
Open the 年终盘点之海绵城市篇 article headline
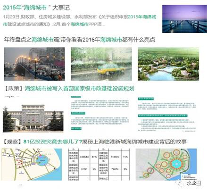click(x=80, y=40)
